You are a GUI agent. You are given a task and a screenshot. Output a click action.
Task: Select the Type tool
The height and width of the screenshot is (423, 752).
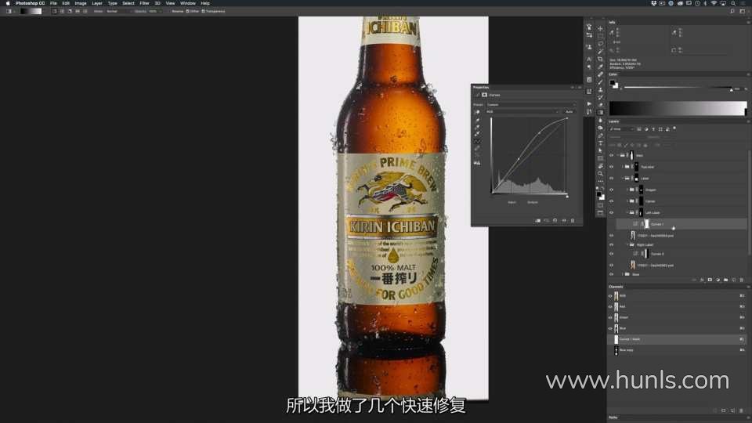(600, 143)
